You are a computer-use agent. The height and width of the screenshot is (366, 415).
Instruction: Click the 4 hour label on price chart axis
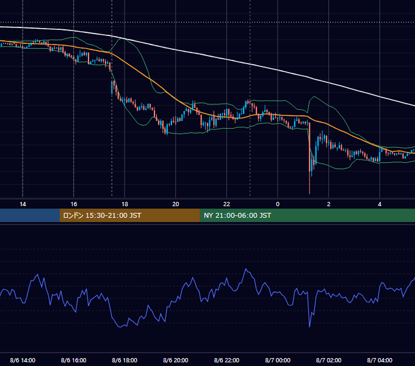380,204
